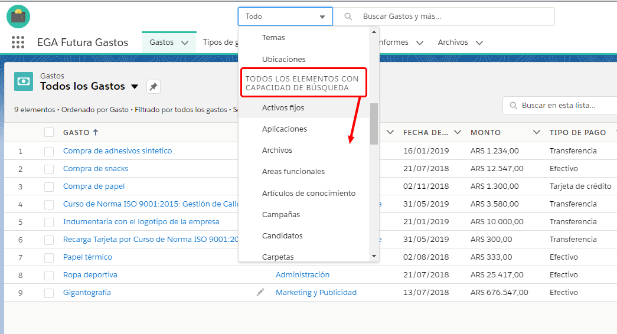The width and height of the screenshot is (617, 334).
Task: Click the ARS 676.547,00 amount cell
Action: pos(500,292)
